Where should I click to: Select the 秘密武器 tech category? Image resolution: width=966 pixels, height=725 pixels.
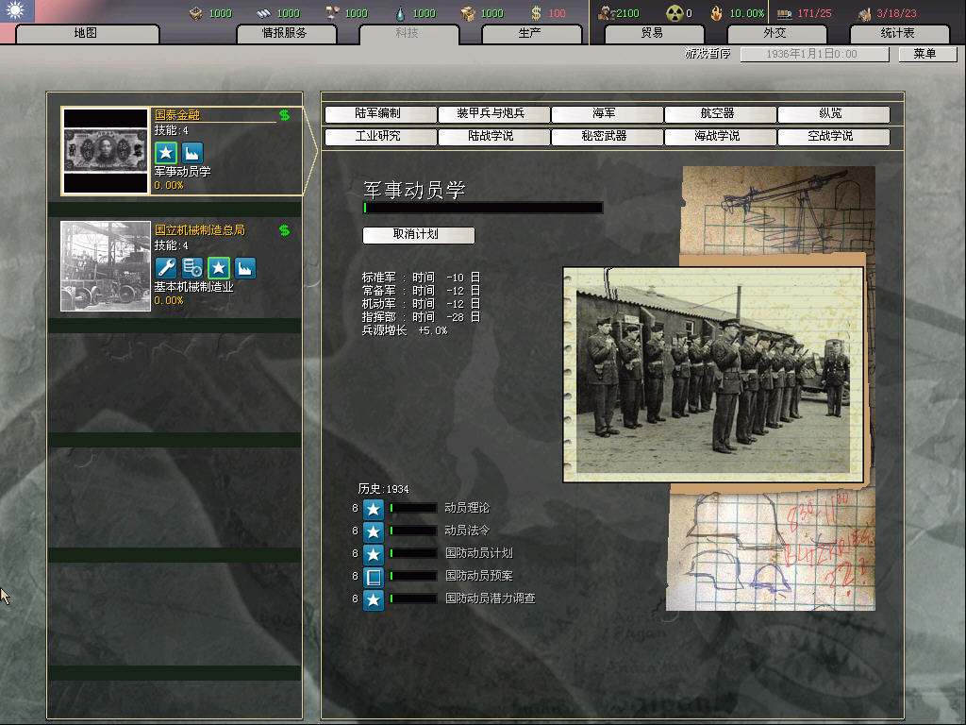coord(604,136)
